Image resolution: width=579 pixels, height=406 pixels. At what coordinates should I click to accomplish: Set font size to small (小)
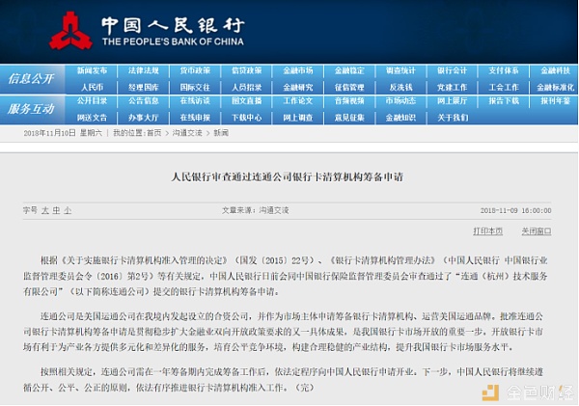tap(68, 210)
